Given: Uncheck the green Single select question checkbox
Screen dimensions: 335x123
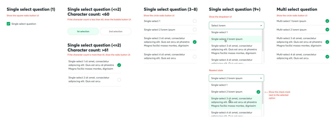Looking at the screenshot, I should click(x=8, y=24).
